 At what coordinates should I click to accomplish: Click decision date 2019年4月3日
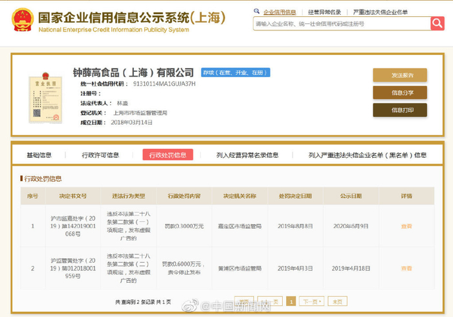[295, 268]
